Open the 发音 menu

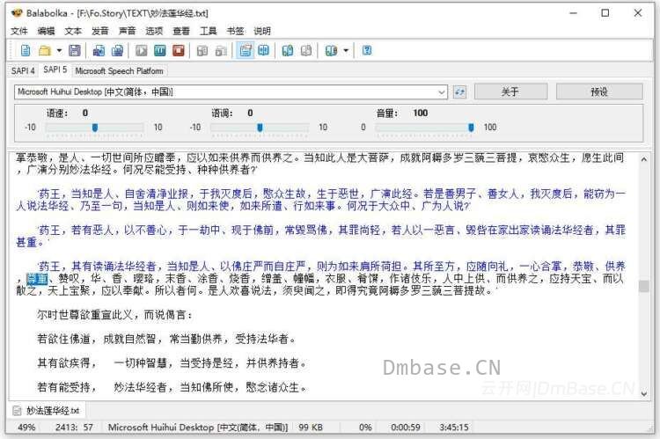[99, 31]
